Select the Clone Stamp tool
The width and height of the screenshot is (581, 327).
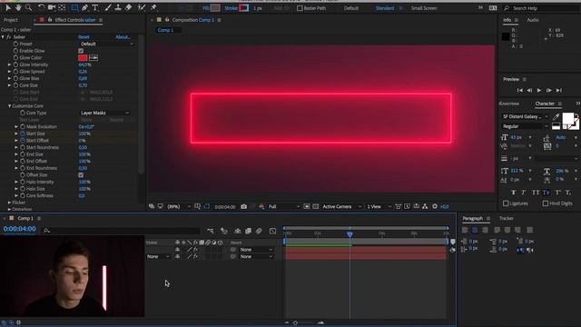click(118, 7)
